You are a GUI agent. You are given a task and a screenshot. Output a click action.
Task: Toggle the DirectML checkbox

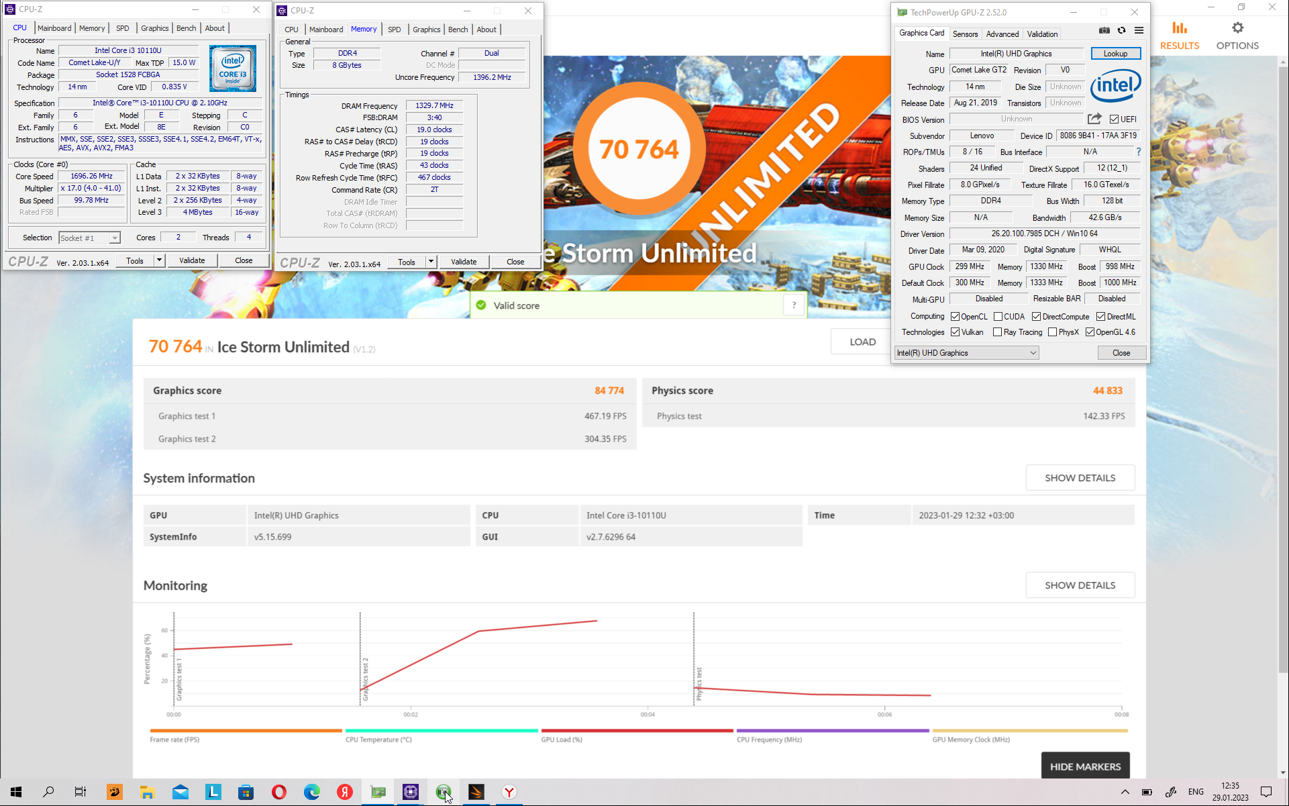[x=1101, y=317]
